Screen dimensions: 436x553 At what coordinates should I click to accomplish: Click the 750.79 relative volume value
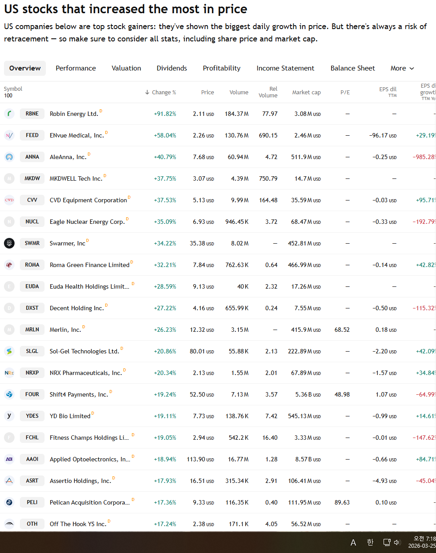pyautogui.click(x=268, y=178)
